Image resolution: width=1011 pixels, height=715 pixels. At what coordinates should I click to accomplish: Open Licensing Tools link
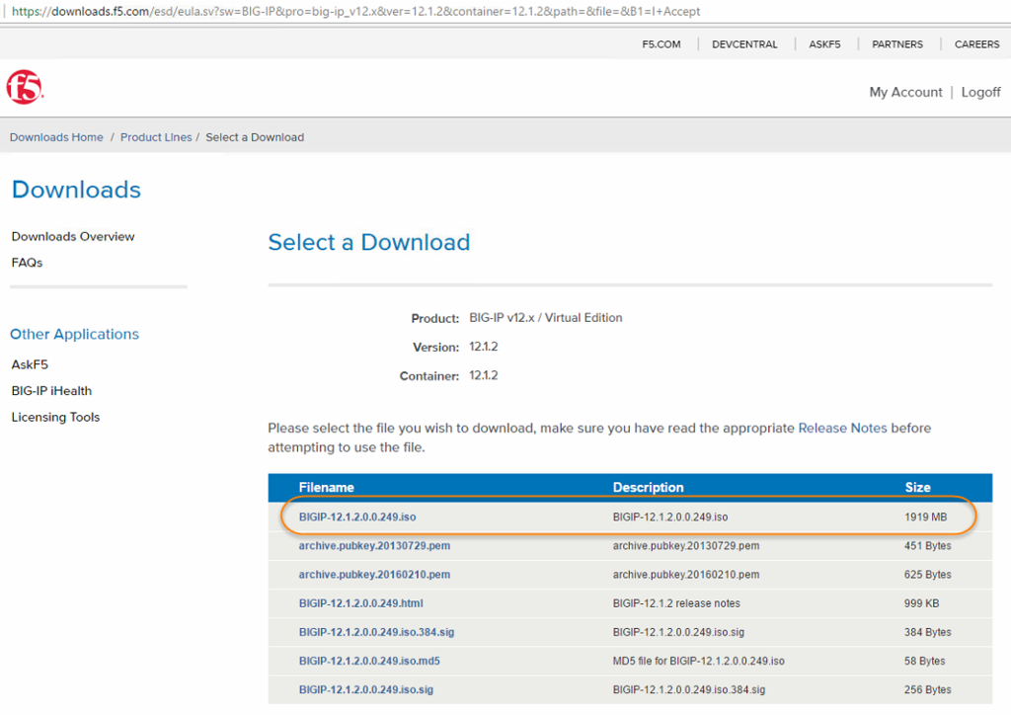tap(55, 417)
